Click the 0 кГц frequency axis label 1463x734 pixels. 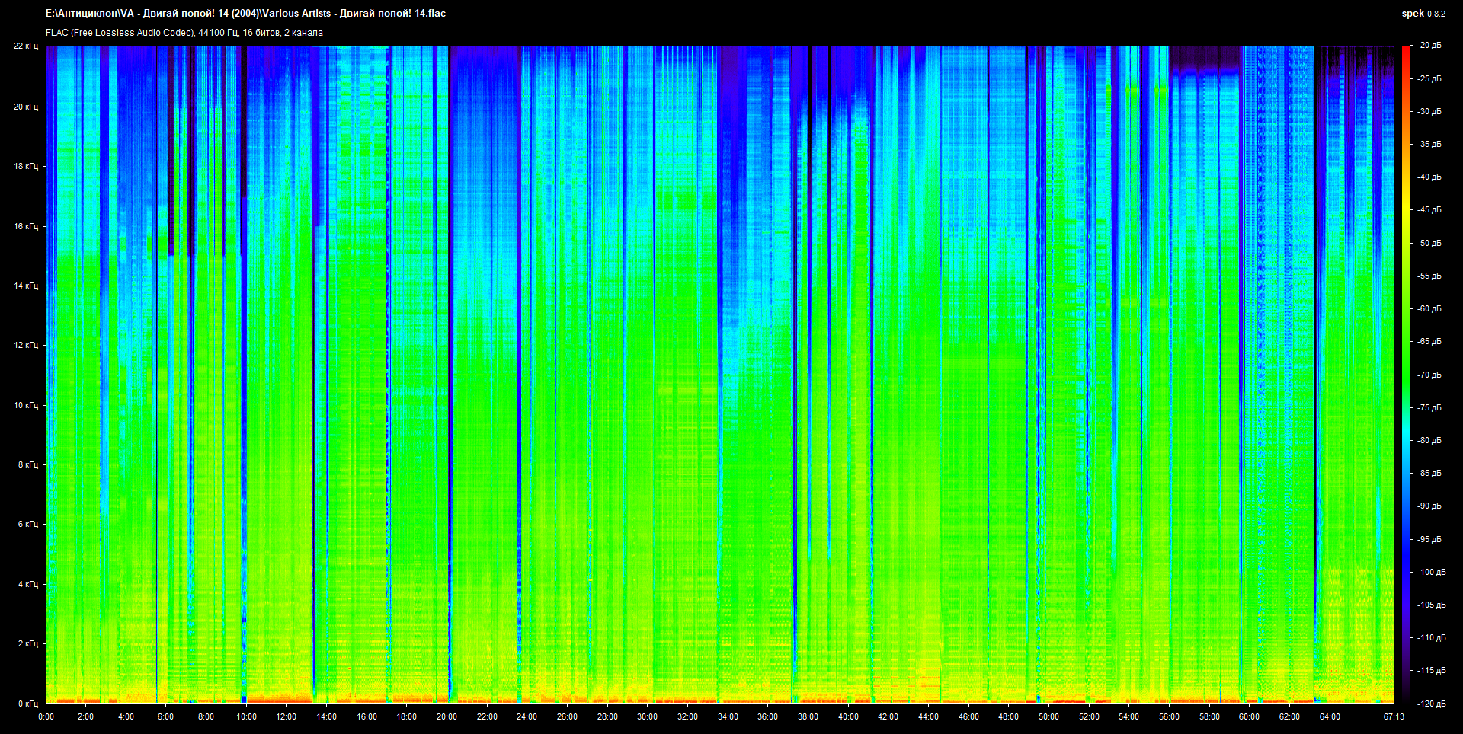tap(28, 704)
